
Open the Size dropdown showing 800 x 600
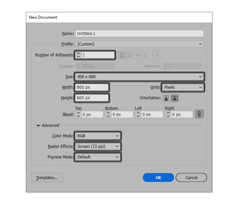coord(139,77)
